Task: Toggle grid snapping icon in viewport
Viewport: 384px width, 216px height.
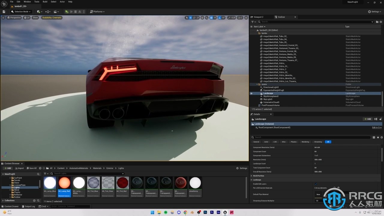Action: pyautogui.click(x=211, y=18)
